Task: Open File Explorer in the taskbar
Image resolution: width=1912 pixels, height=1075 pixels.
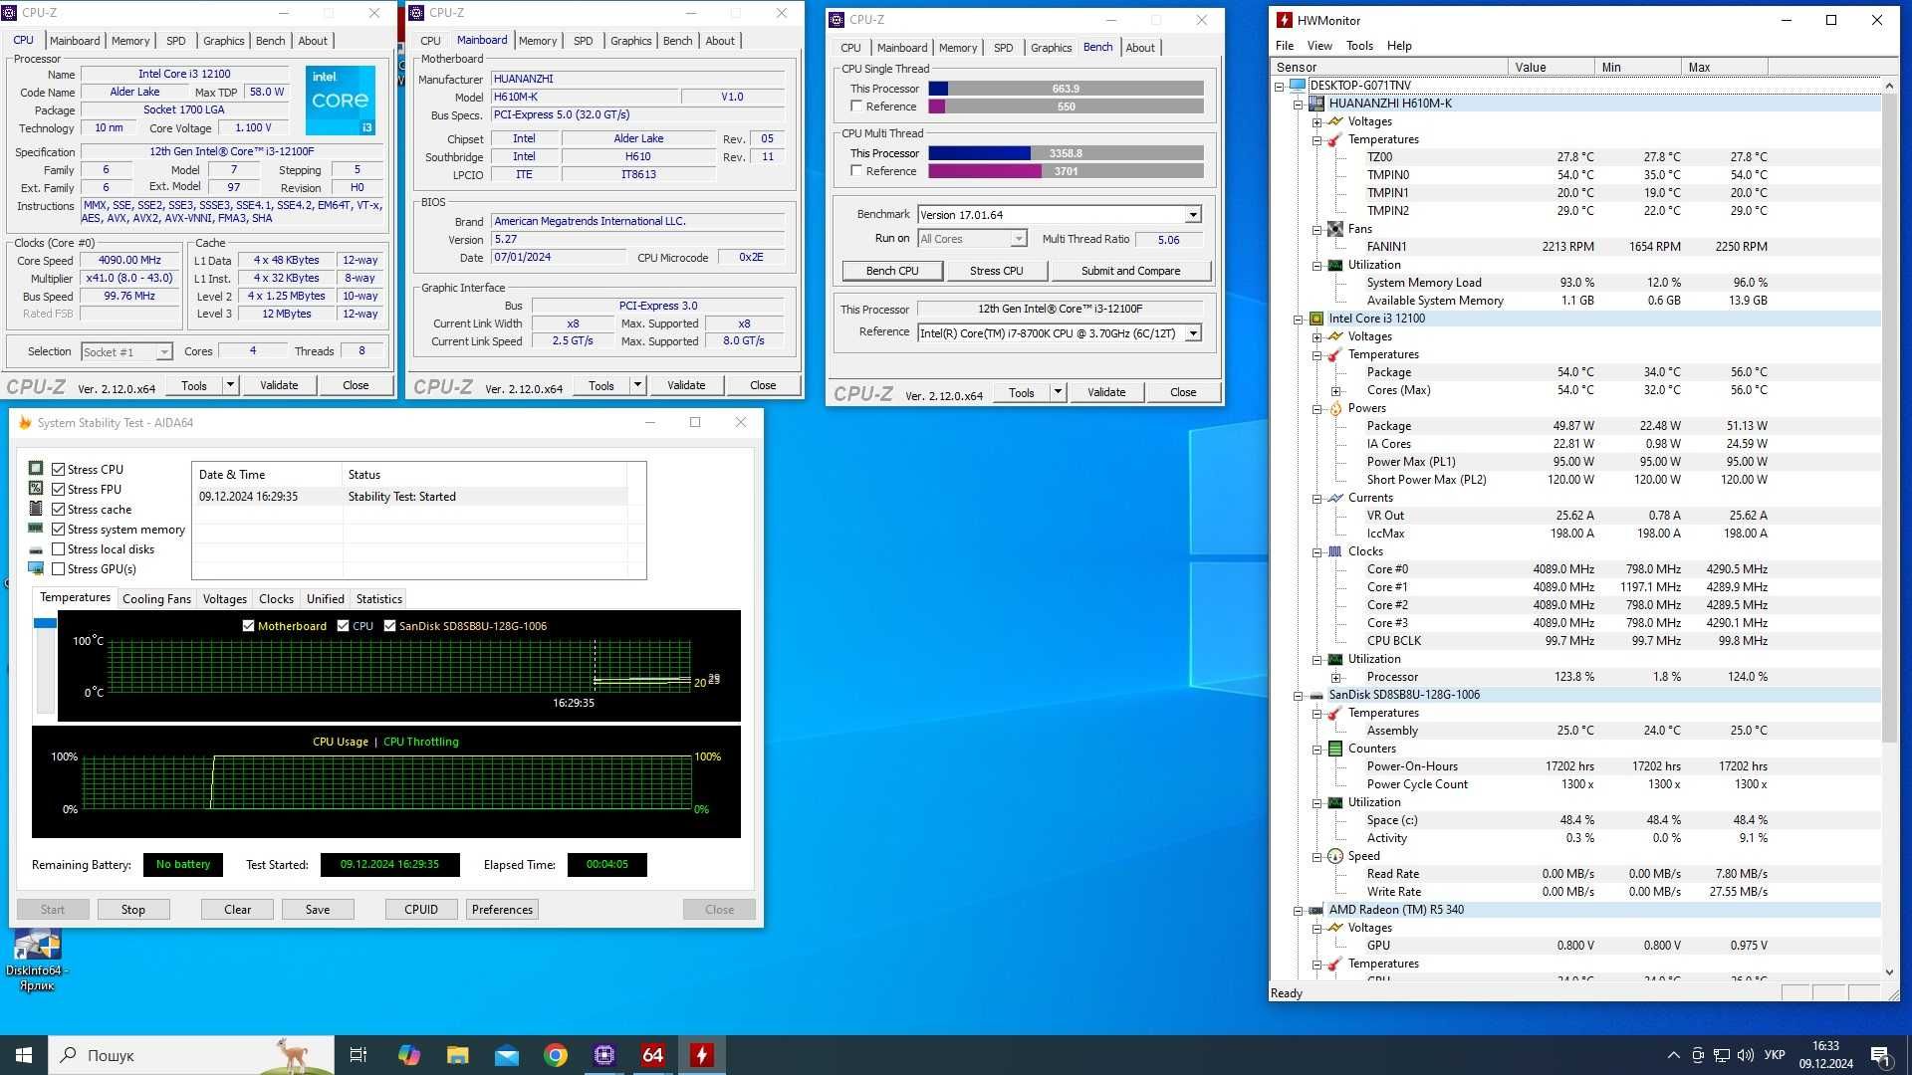Action: tap(457, 1055)
